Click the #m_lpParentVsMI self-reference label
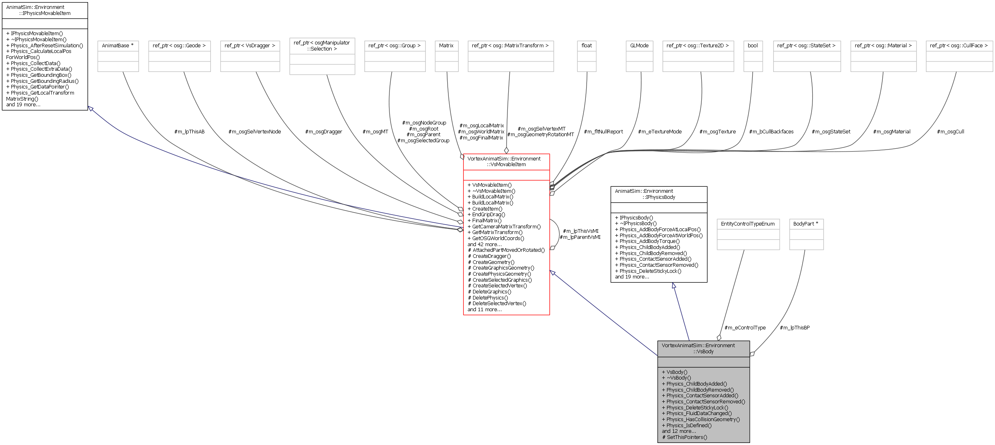The image size is (995, 445). 580,237
